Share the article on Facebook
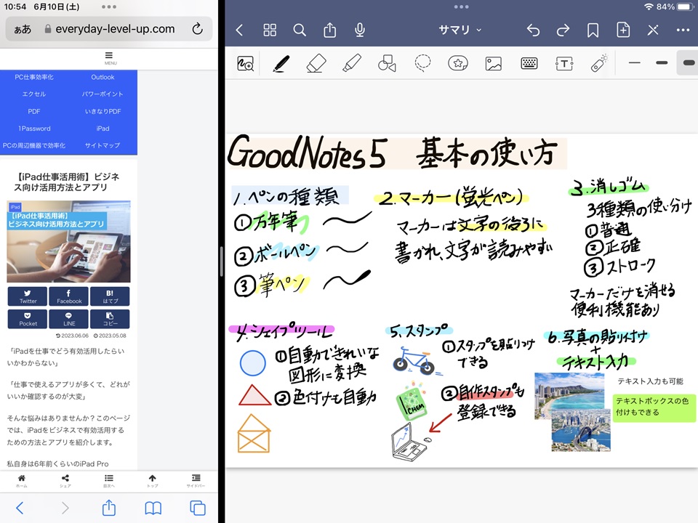This screenshot has height=523, width=698. [69, 296]
